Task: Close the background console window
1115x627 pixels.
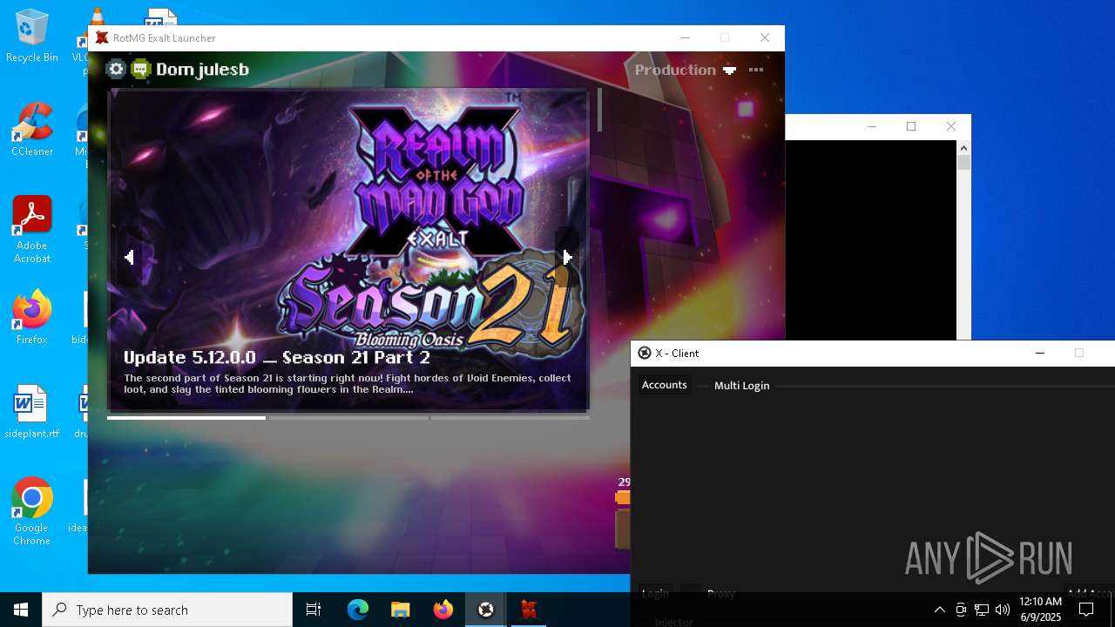Action: [x=951, y=126]
